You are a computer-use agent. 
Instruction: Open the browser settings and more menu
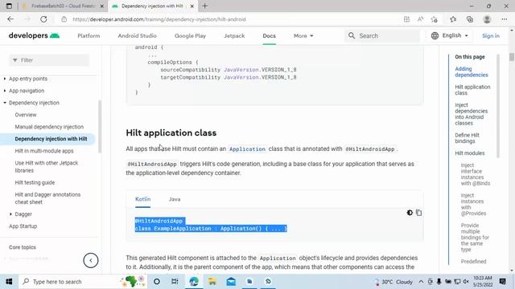(x=505, y=19)
